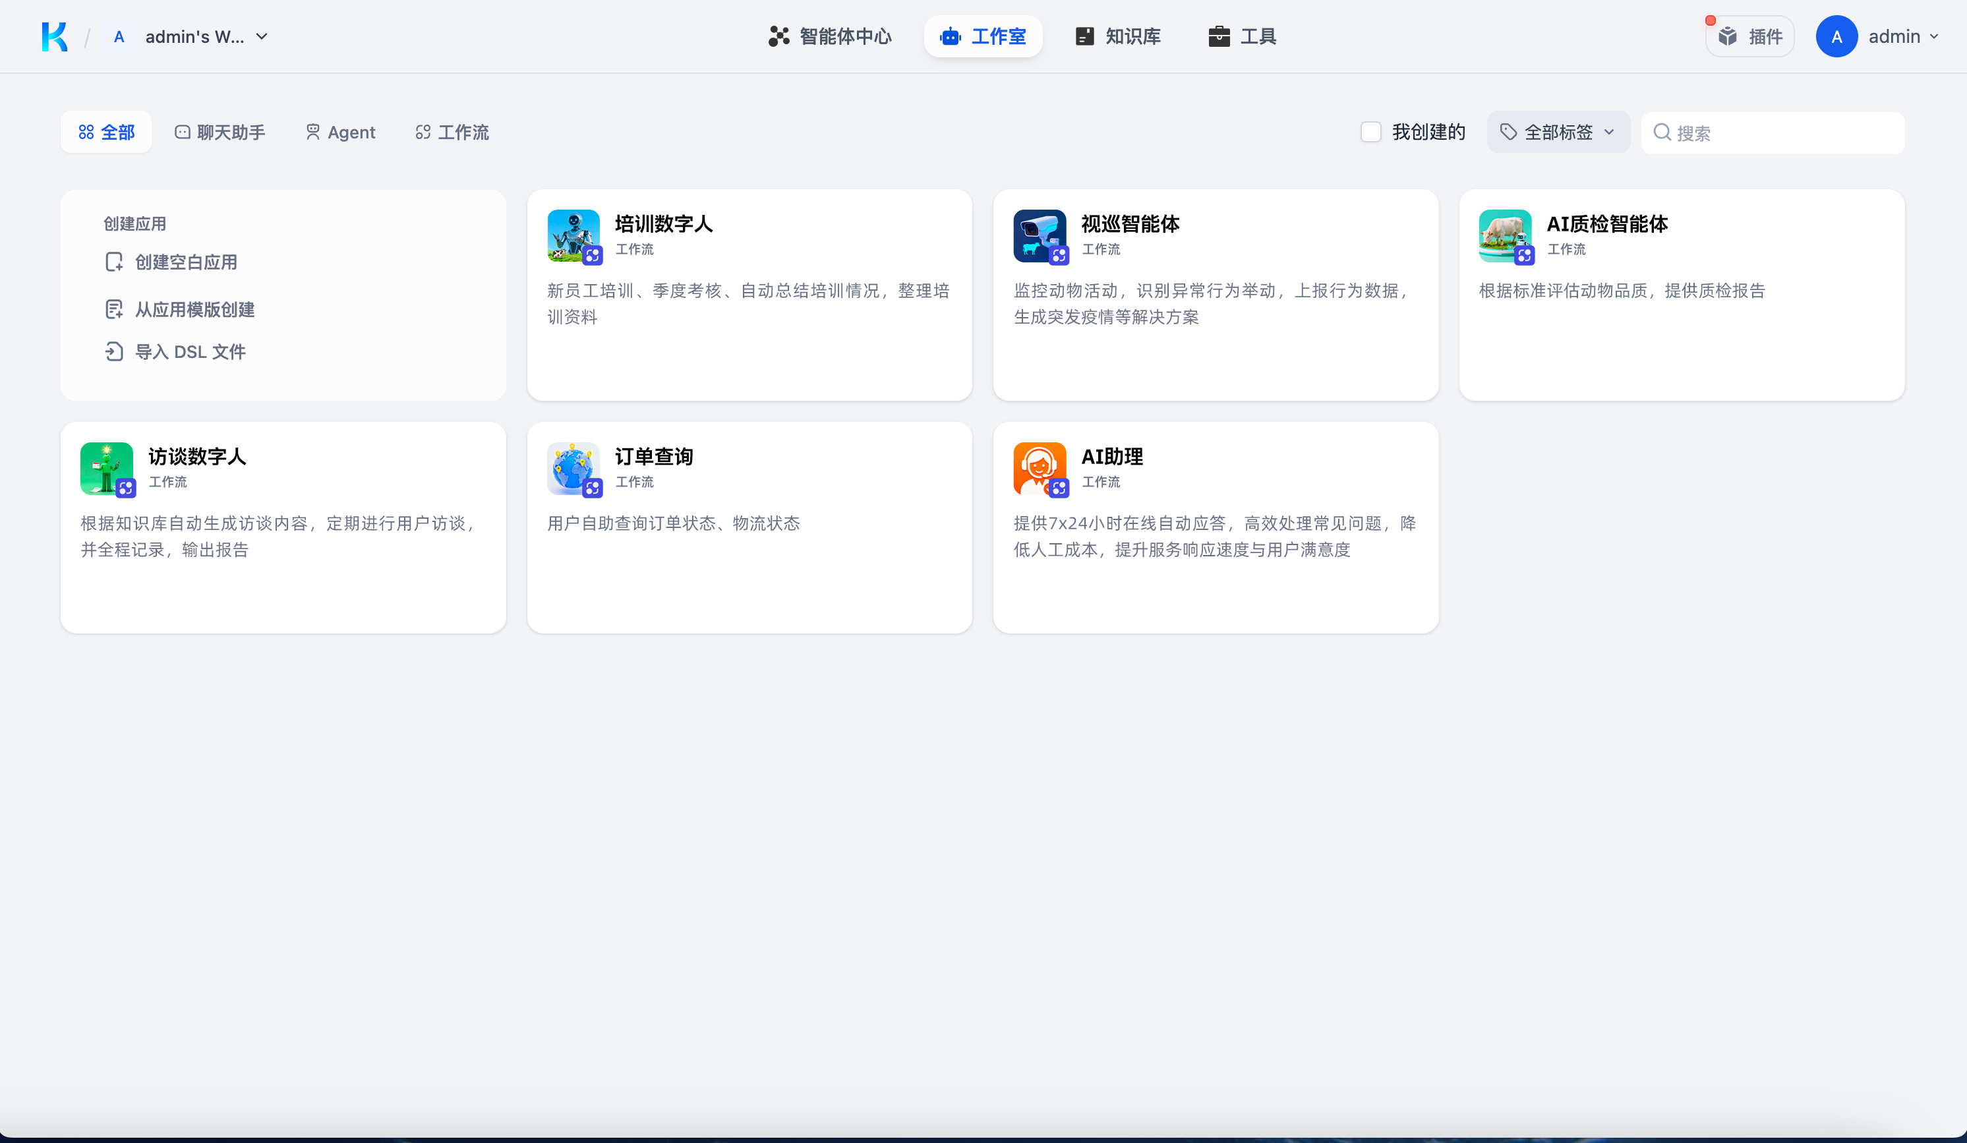Click the 访谈数字人 green app icon
The image size is (1967, 1143).
pyautogui.click(x=107, y=467)
